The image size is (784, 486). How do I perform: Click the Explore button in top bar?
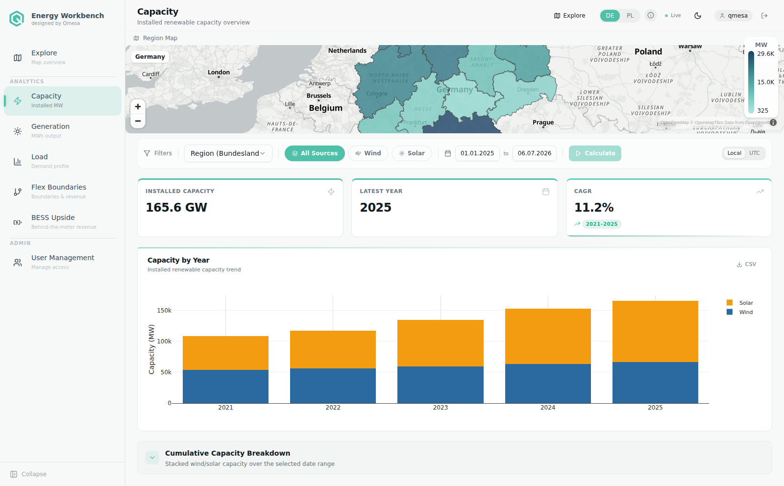point(569,16)
